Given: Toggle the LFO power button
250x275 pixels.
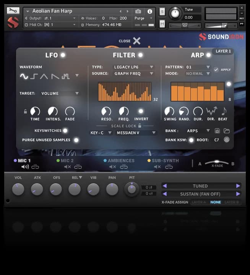Looking at the screenshot, I should [x=63, y=55].
